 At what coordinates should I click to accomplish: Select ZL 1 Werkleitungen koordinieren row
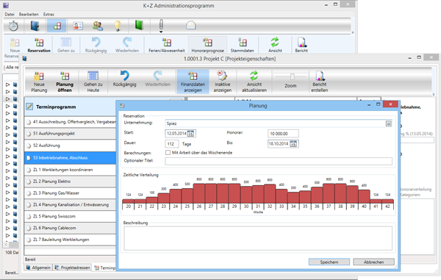[x=71, y=170]
